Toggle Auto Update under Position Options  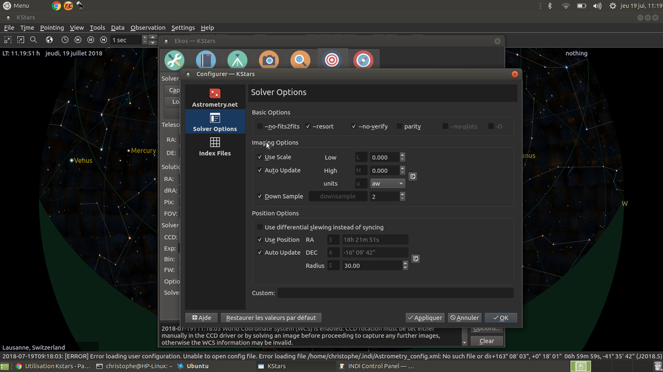(x=260, y=252)
